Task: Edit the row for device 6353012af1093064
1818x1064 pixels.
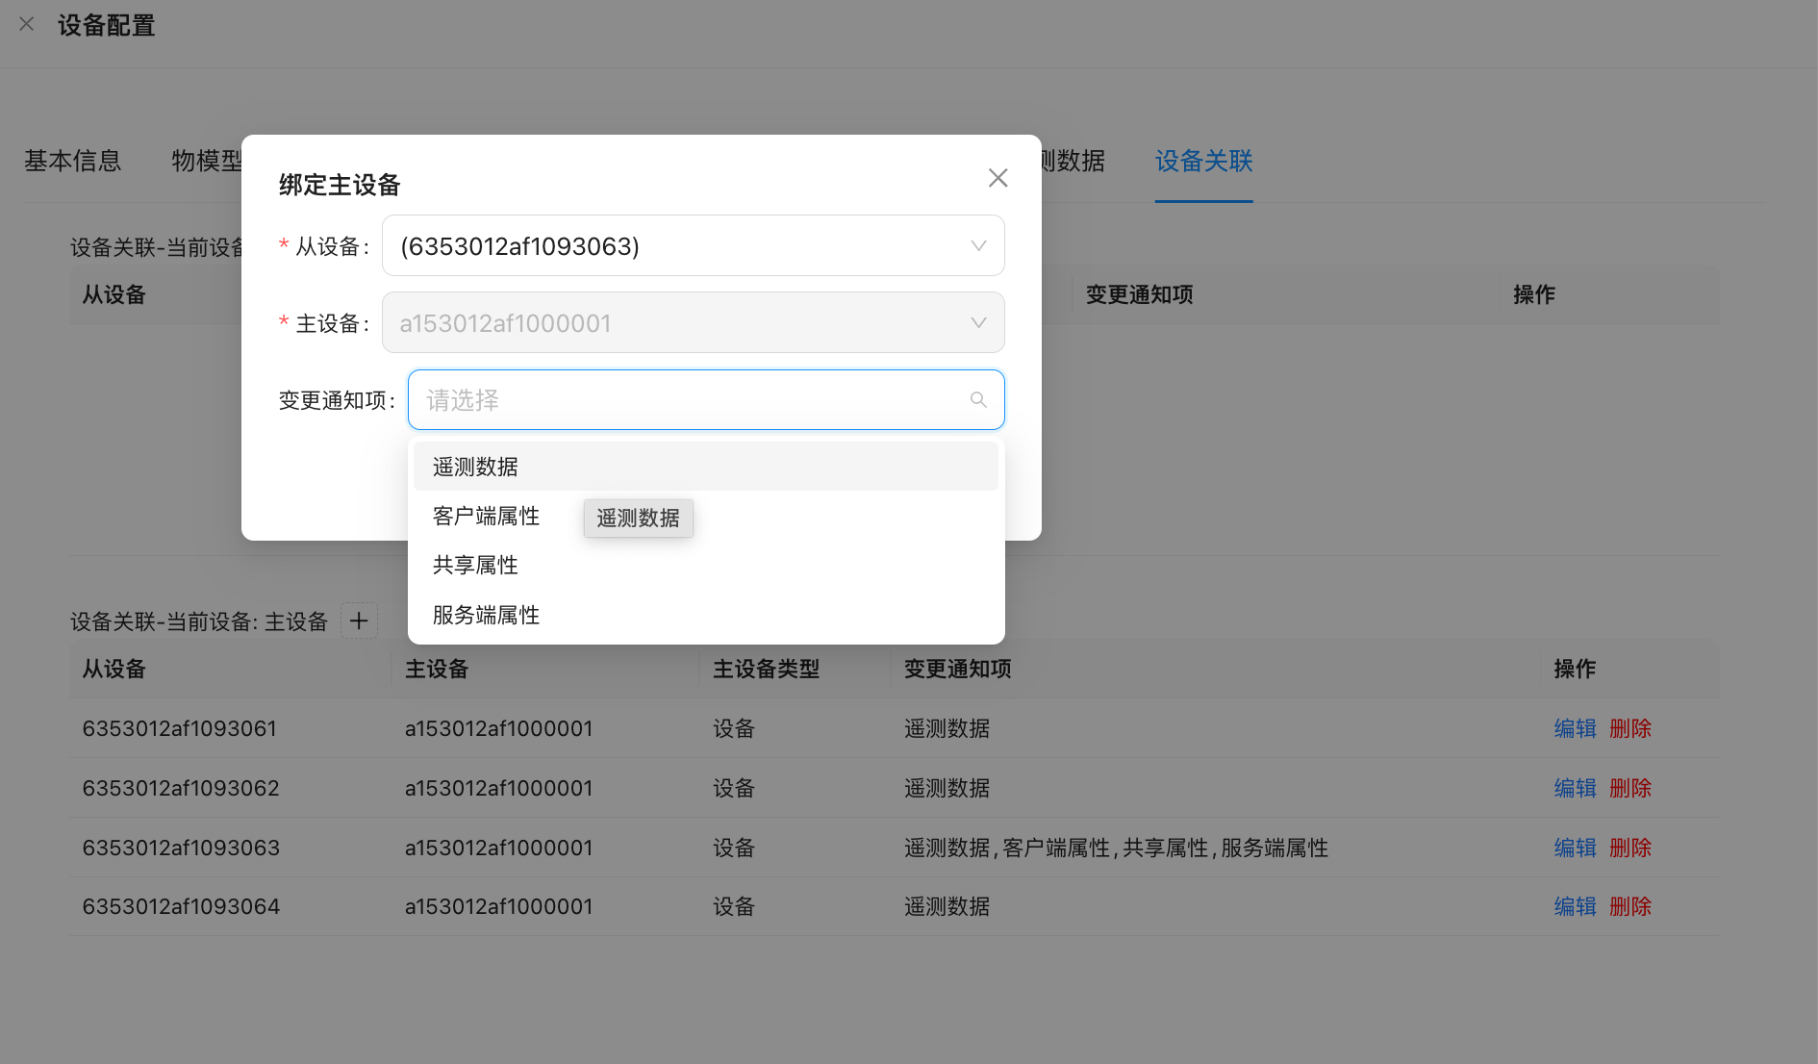Action: (x=1575, y=907)
